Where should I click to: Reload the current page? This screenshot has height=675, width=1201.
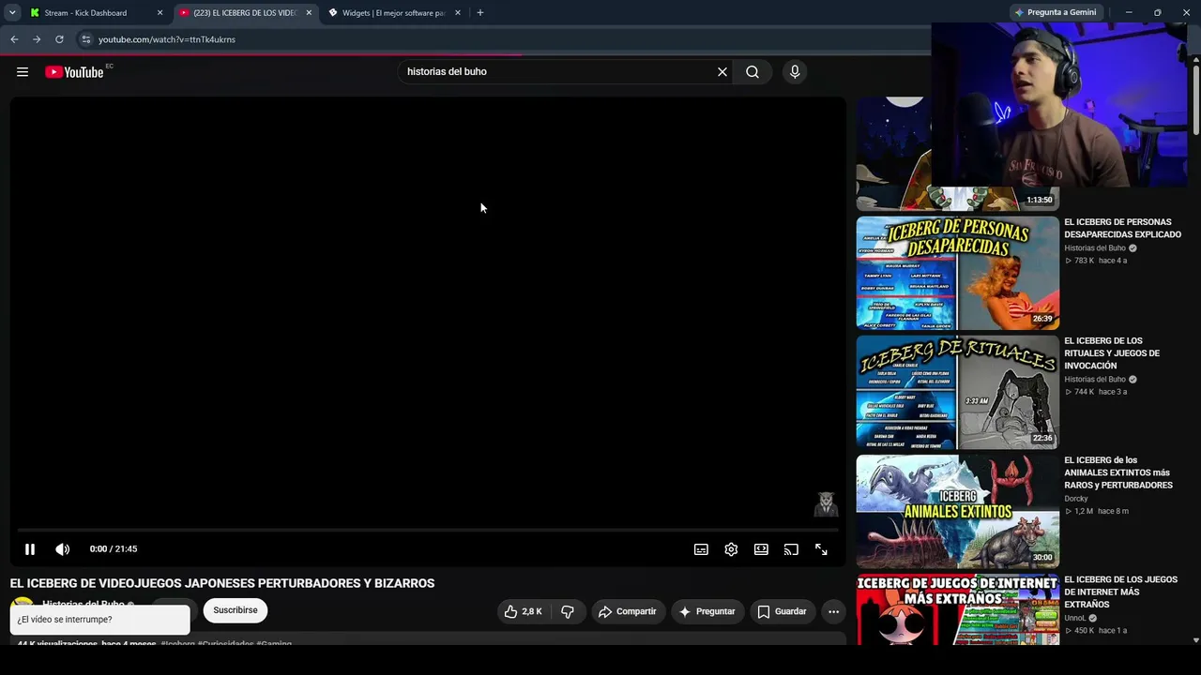(59, 39)
